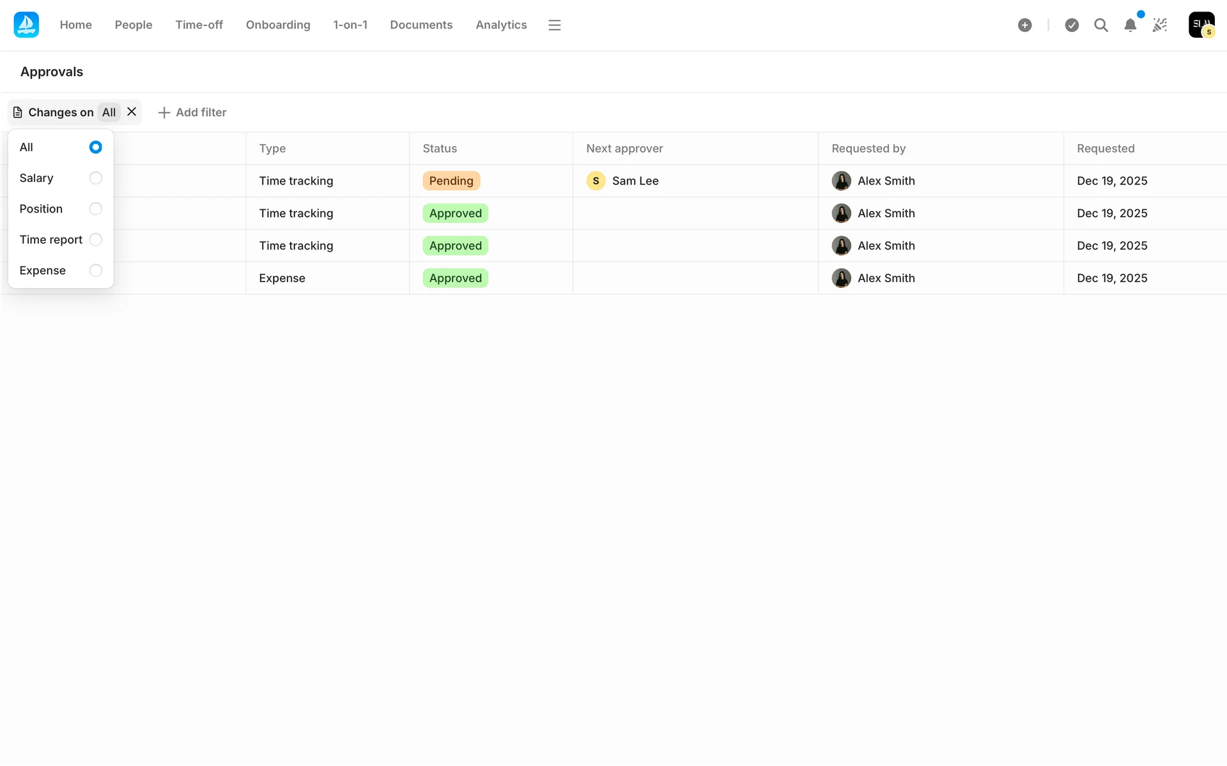
Task: Open the checkmark tasks icon
Action: [1072, 25]
